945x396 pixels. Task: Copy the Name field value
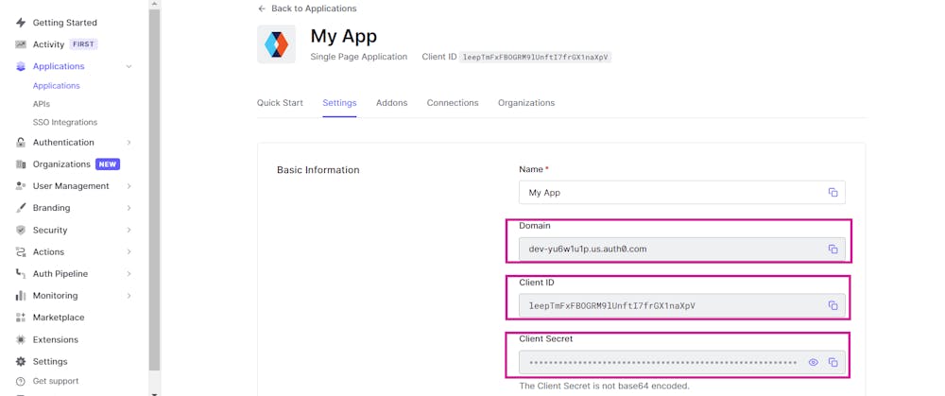pos(833,193)
